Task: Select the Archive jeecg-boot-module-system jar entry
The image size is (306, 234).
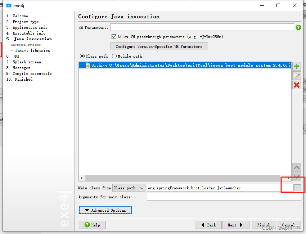Action: [185, 65]
